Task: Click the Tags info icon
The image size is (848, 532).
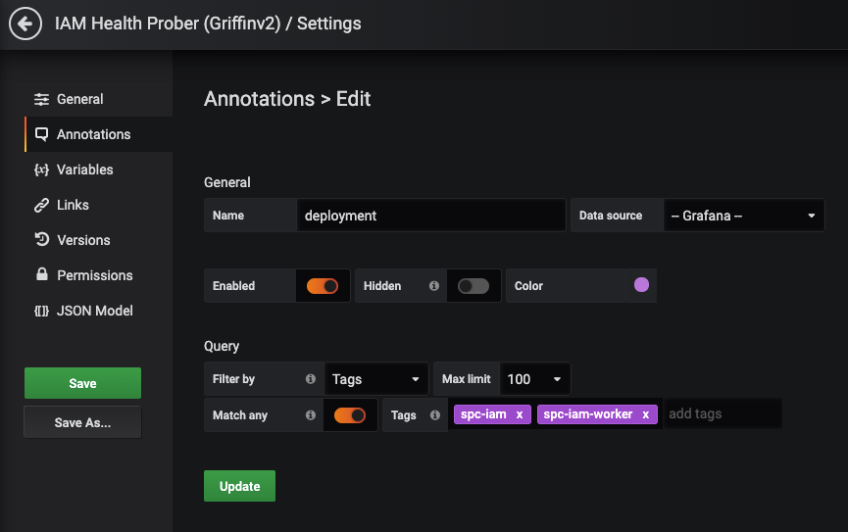Action: 435,414
